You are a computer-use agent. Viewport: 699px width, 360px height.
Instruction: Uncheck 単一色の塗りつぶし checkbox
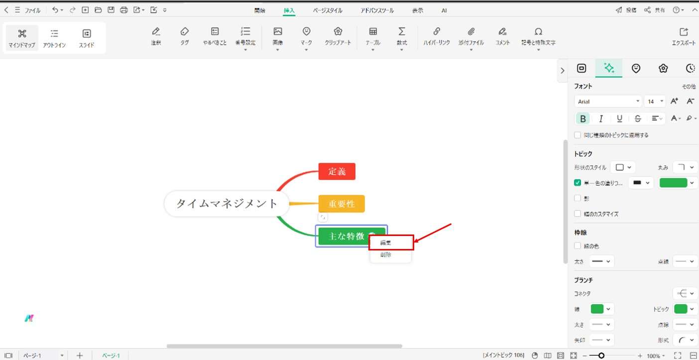click(x=578, y=183)
